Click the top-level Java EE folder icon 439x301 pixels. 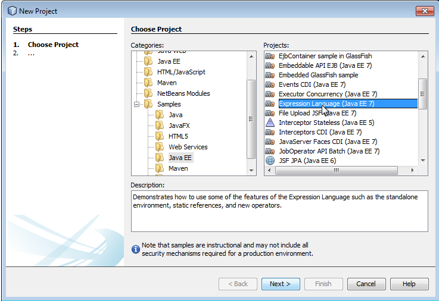tap(148, 61)
